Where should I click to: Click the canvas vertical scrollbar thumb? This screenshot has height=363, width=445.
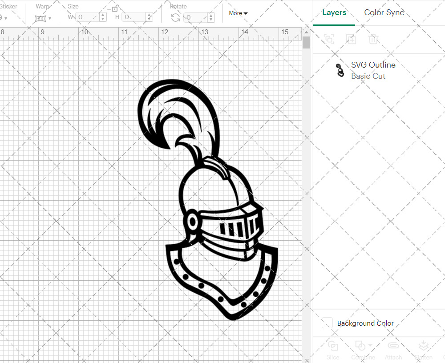(306, 43)
